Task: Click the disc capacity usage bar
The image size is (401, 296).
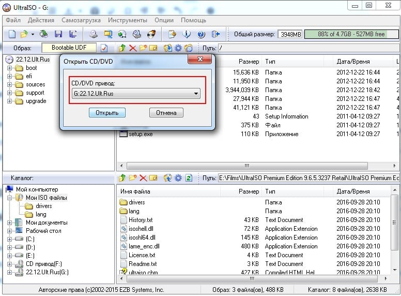Action: 351,34
